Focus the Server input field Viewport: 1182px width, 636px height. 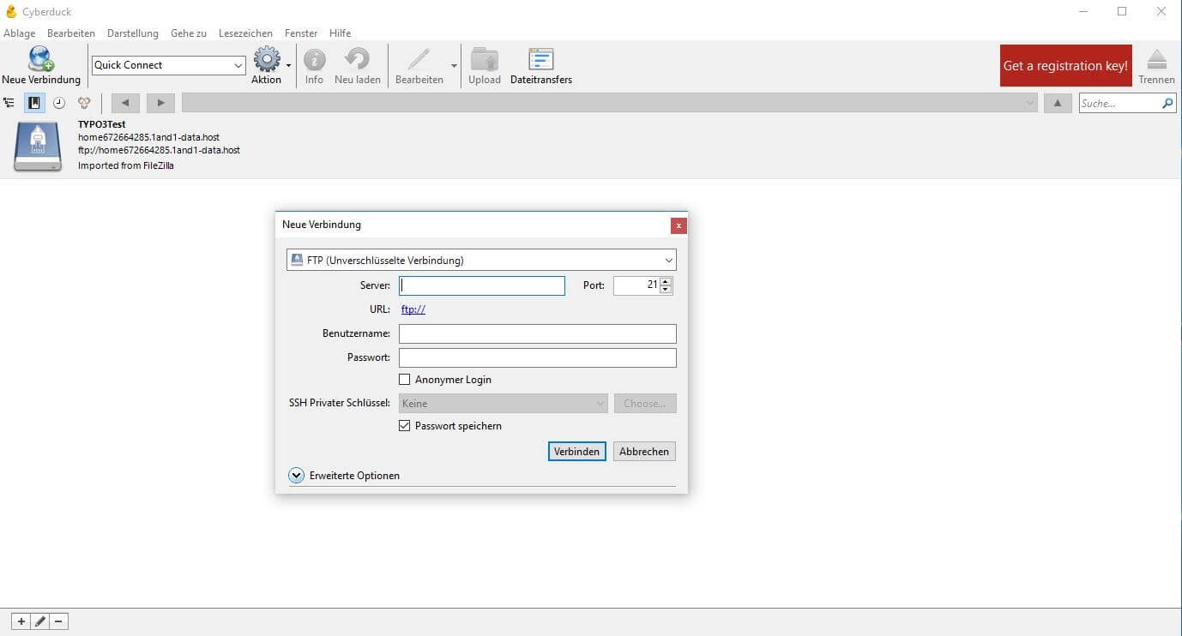click(482, 285)
